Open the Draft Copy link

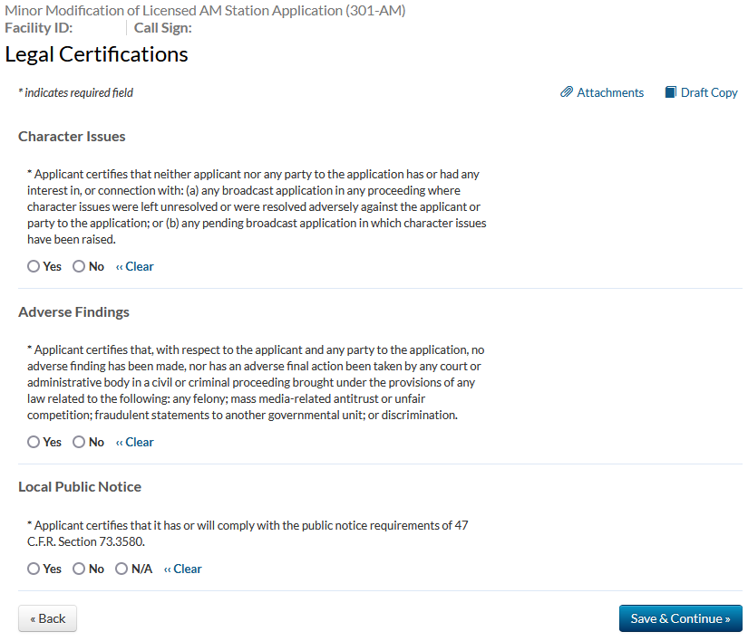click(709, 92)
